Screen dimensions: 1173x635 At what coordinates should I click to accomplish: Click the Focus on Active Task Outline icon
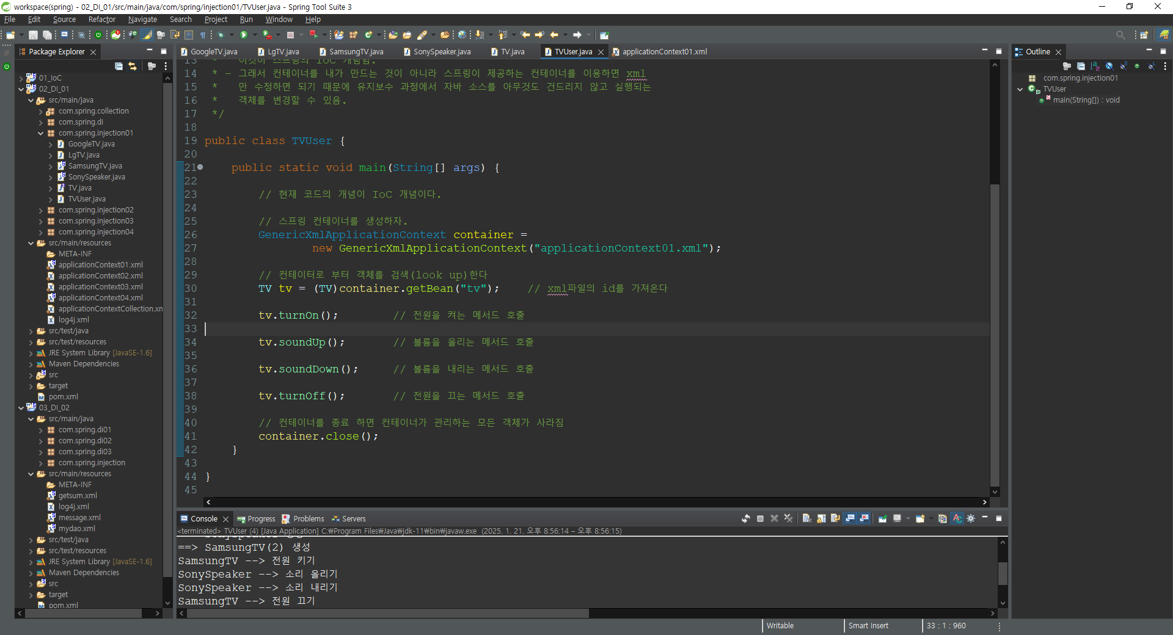[x=1067, y=66]
